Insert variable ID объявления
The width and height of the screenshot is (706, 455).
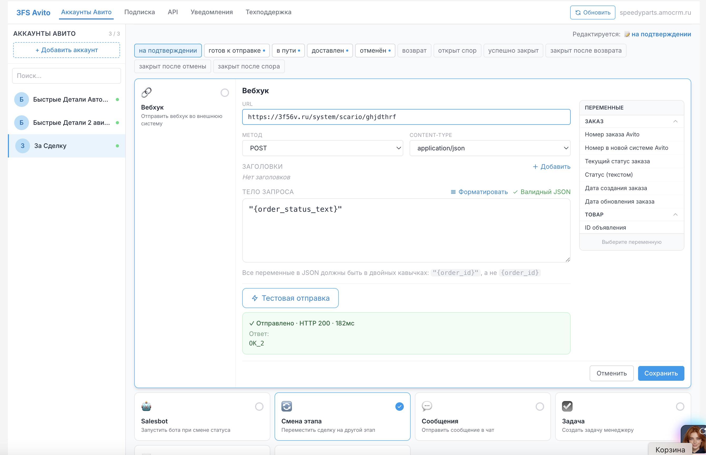point(632,227)
